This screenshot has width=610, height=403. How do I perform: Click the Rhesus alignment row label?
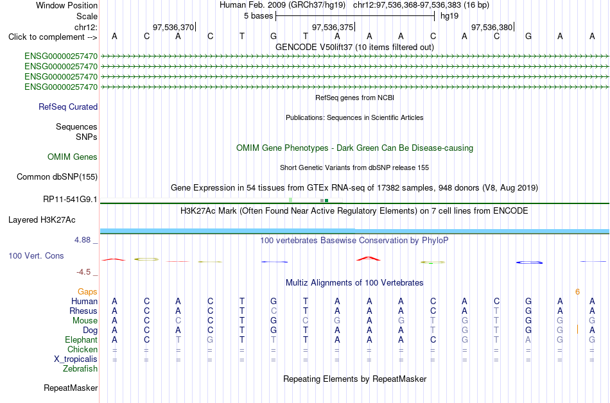click(83, 311)
